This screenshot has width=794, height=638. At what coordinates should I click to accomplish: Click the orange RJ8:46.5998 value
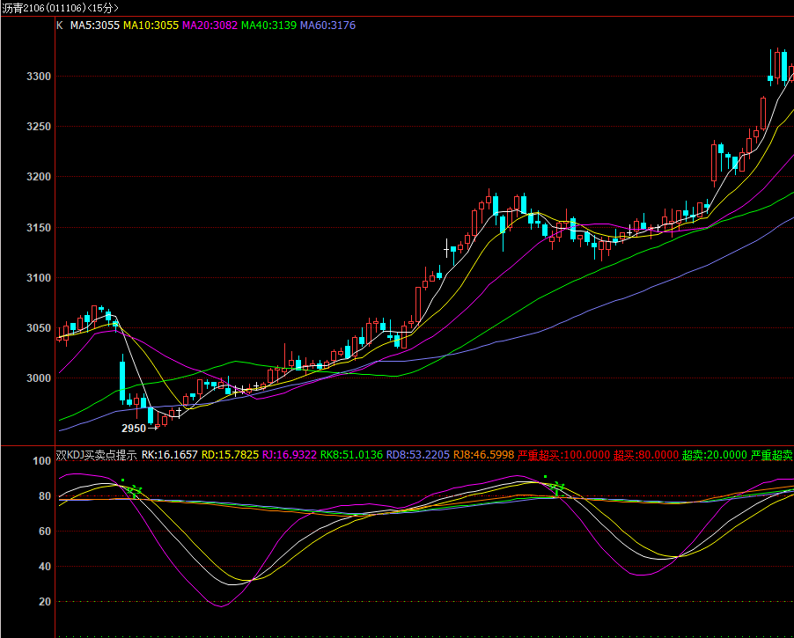pyautogui.click(x=483, y=455)
